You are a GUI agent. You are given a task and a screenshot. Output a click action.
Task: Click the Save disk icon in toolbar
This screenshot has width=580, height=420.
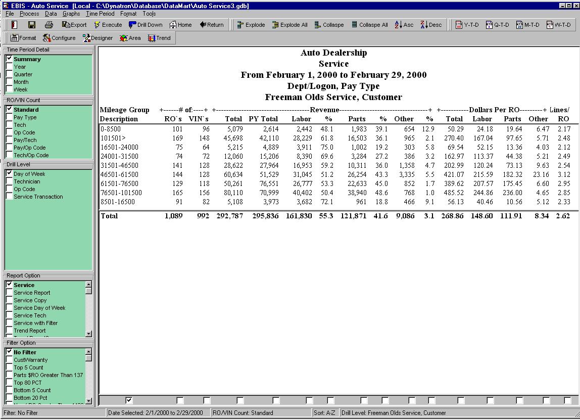tap(31, 25)
